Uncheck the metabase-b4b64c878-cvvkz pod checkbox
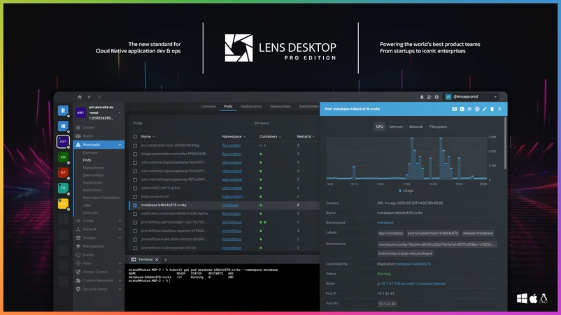The width and height of the screenshot is (561, 315). coord(135,205)
